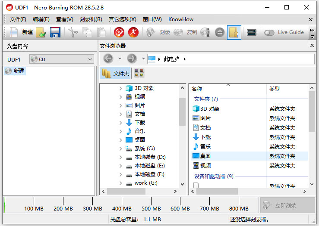This screenshot has height=226, width=319.
Task: Click the file list horizontal scrollbar thumb
Action: pos(217,191)
